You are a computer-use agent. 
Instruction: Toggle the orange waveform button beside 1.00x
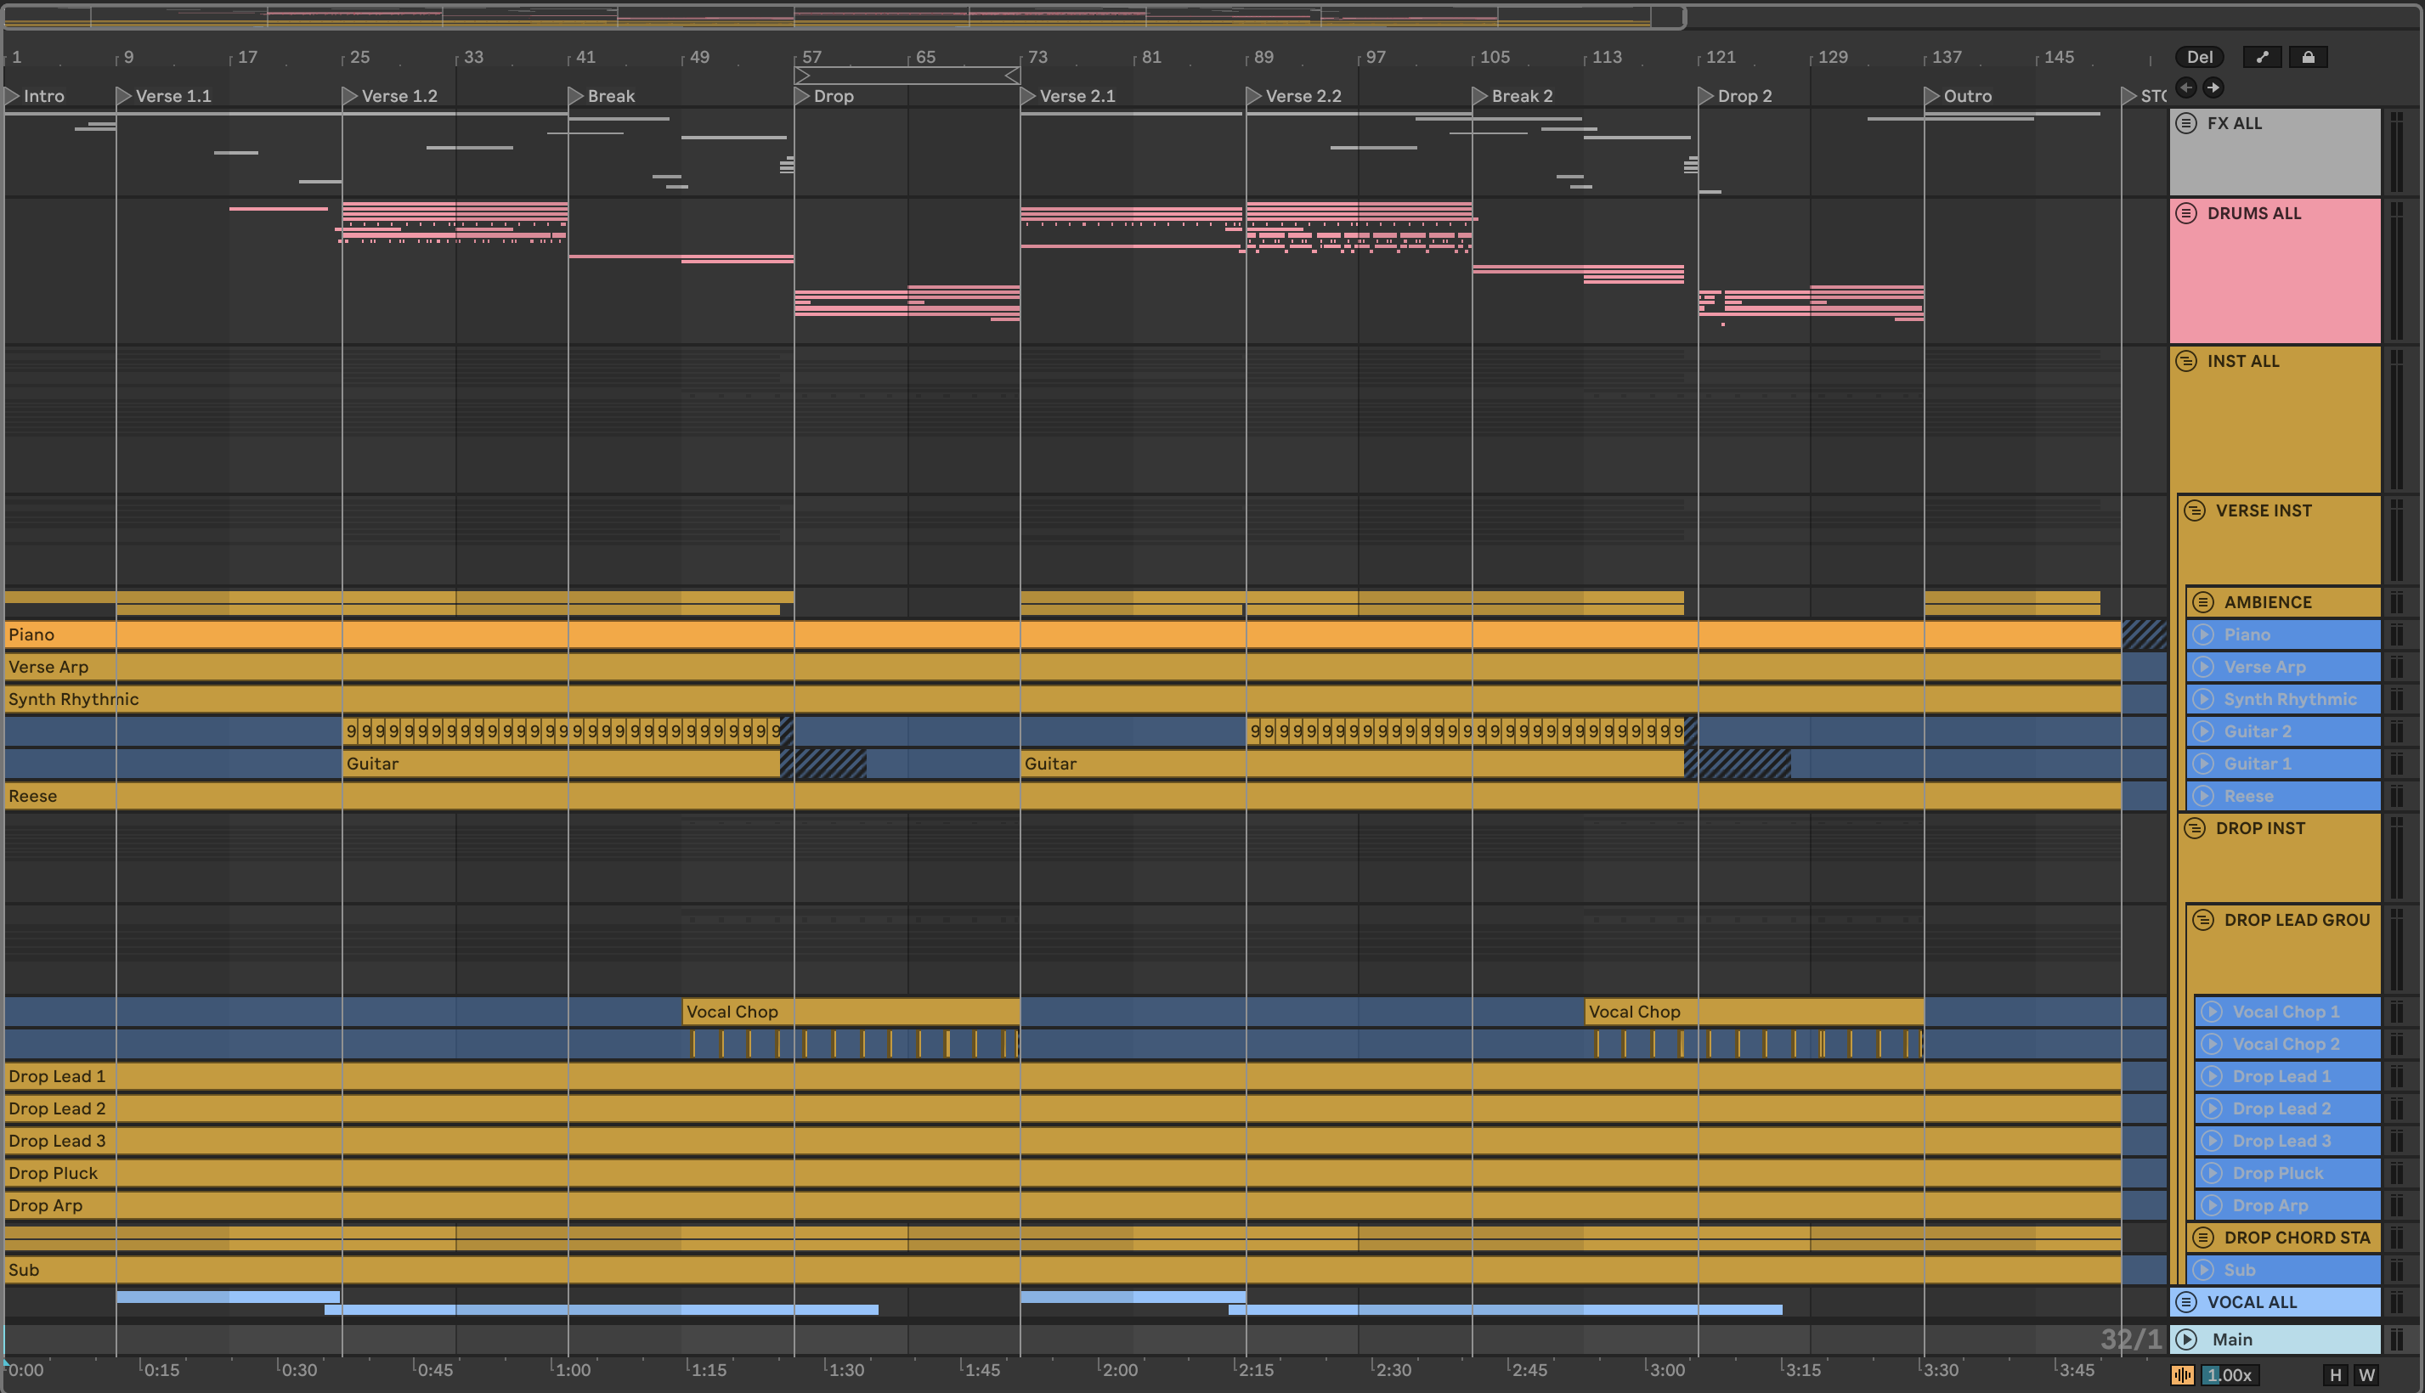click(x=2182, y=1375)
